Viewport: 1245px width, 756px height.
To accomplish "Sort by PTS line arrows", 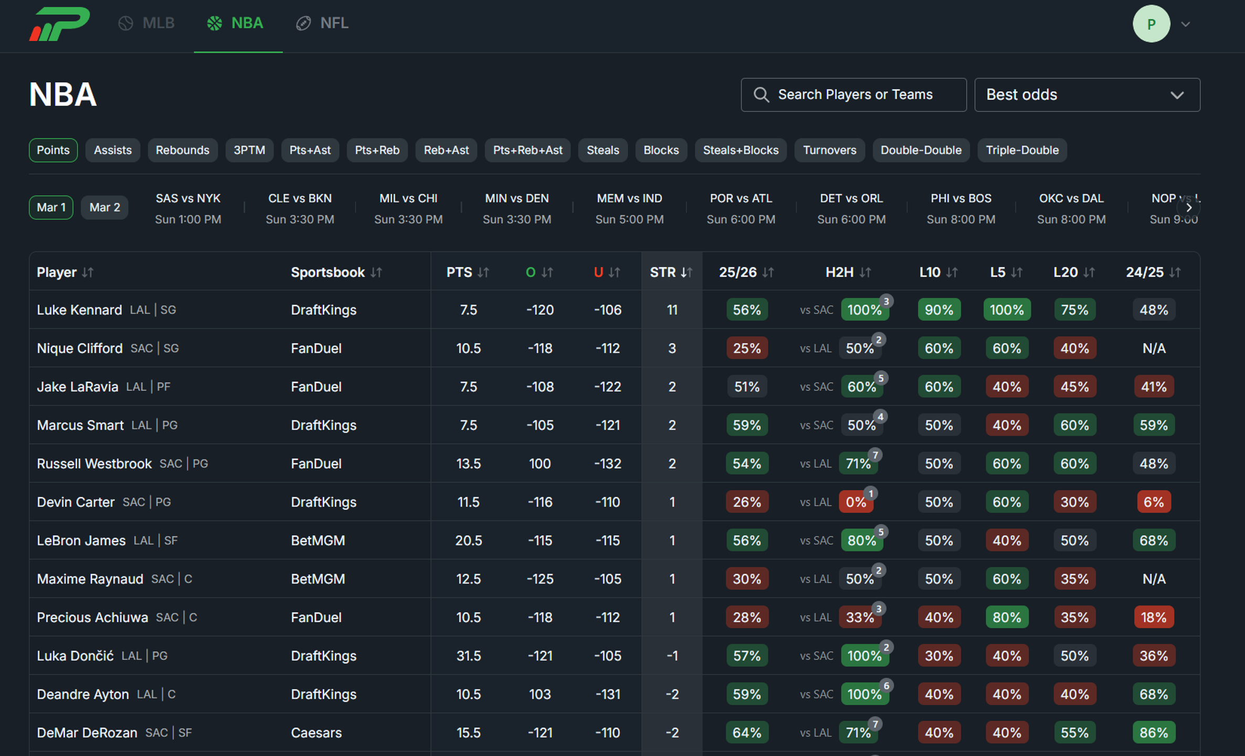I will pyautogui.click(x=483, y=272).
